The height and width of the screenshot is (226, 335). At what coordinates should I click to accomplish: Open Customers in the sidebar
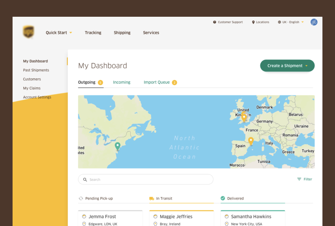[32, 79]
